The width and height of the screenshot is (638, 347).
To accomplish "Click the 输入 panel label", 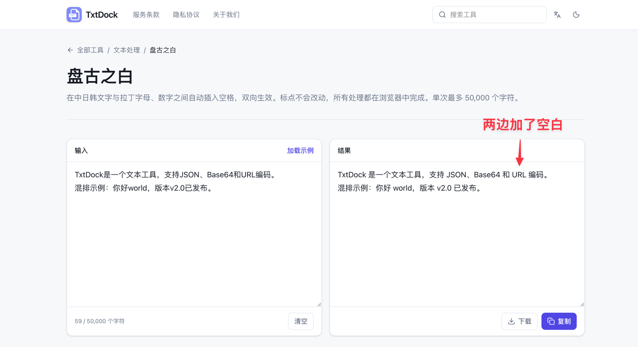I will pos(81,151).
